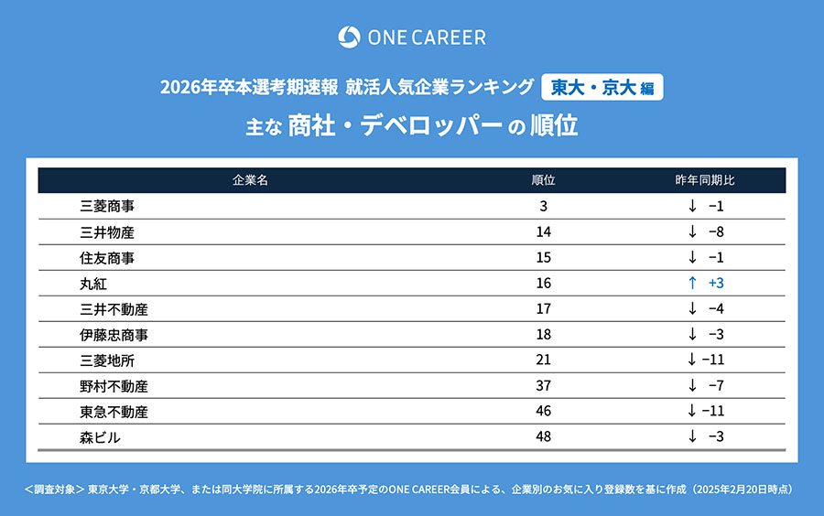Click rank number 37 for 野村不動産
This screenshot has width=824, height=516.
pyautogui.click(x=544, y=386)
